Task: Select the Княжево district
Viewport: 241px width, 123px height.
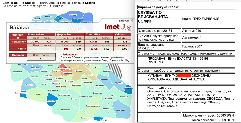Action: tap(29, 85)
